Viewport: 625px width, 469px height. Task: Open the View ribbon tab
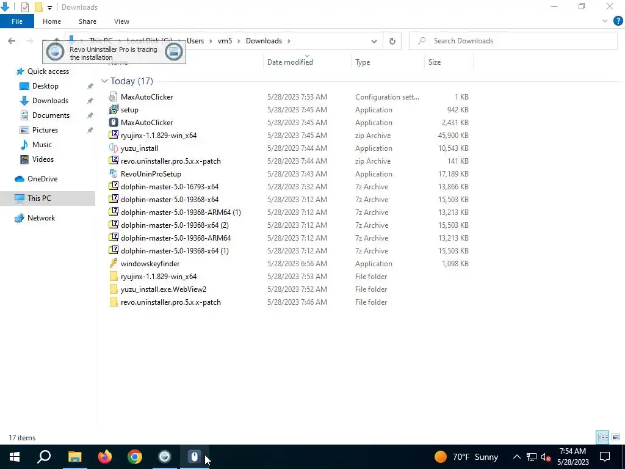[x=121, y=21]
